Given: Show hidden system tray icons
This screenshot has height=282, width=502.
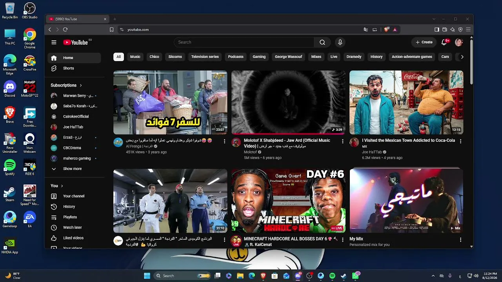Looking at the screenshot, I should 433,276.
